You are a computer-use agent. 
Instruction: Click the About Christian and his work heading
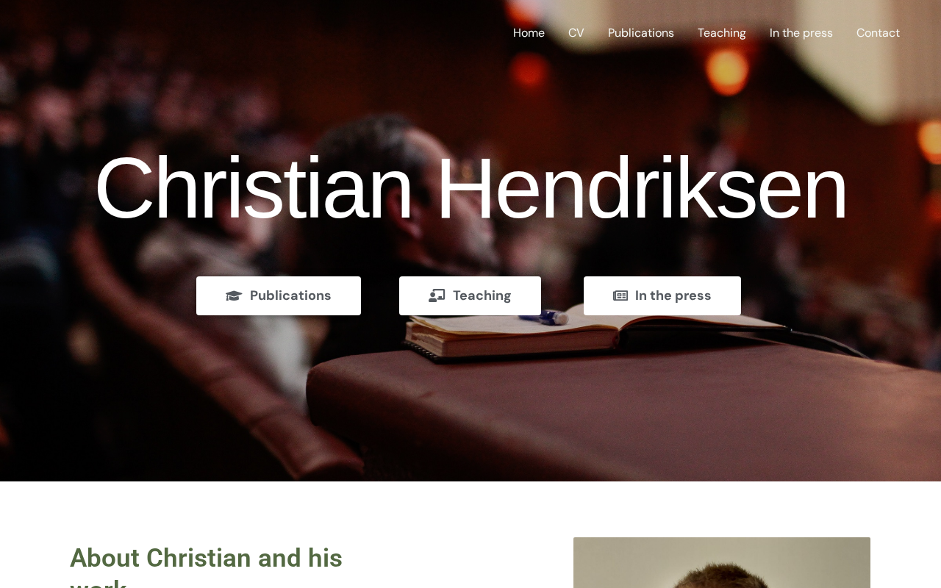click(206, 566)
